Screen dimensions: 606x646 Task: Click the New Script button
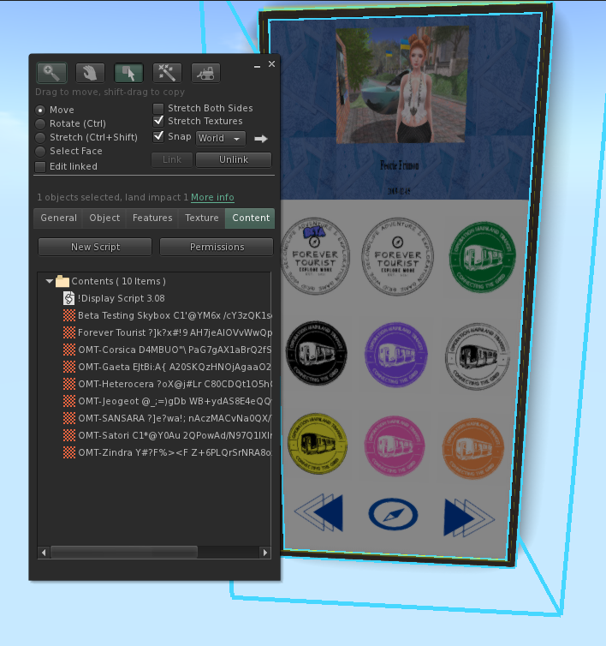[95, 247]
